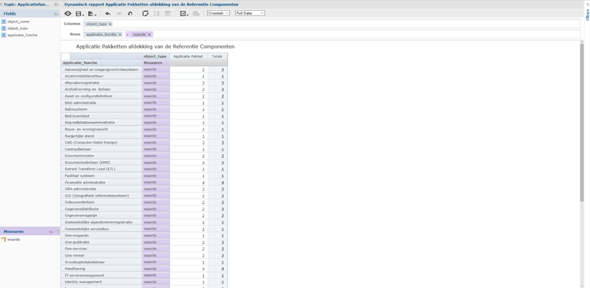Click the object_type field icon in Fields
Screen dimensions: 590x288
click(4, 28)
